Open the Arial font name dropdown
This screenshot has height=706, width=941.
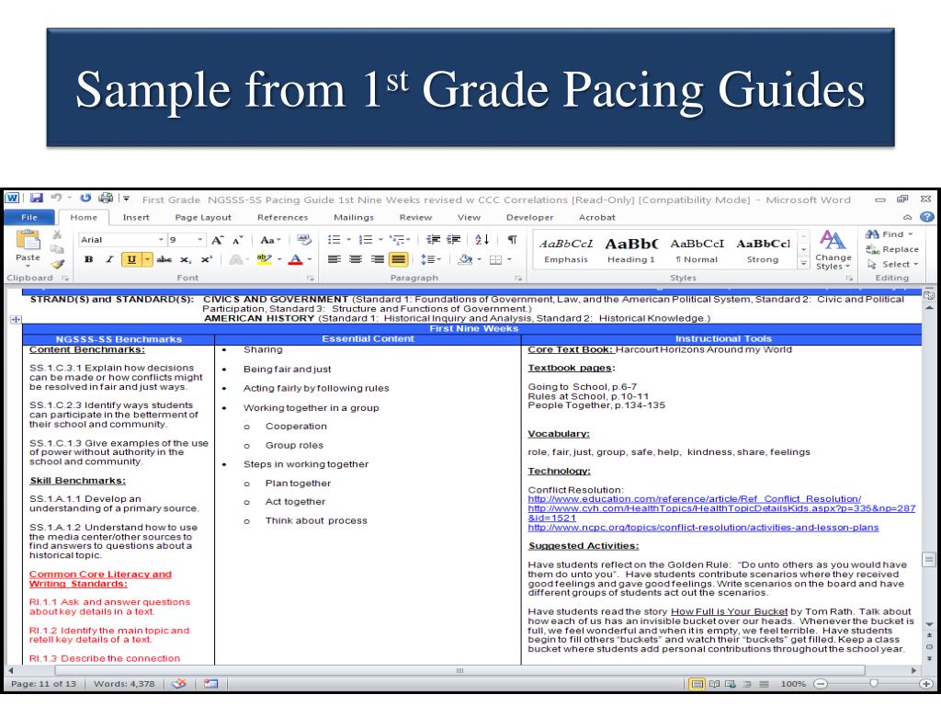click(x=161, y=240)
